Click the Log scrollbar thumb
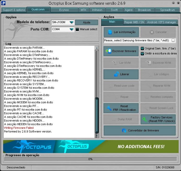The width and height of the screenshot is (181, 171). tap(97, 116)
